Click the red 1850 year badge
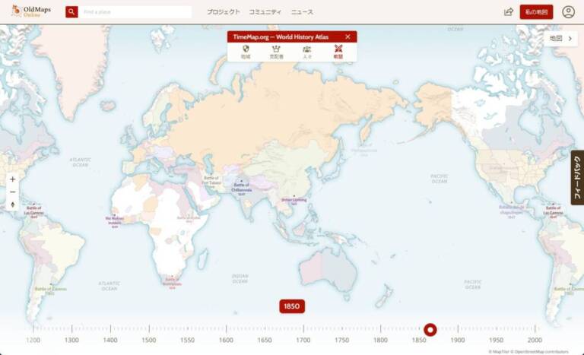This screenshot has height=355, width=584. click(292, 306)
